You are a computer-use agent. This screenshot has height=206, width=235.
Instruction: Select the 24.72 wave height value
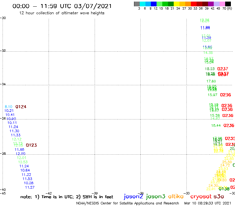[x=225, y=165]
